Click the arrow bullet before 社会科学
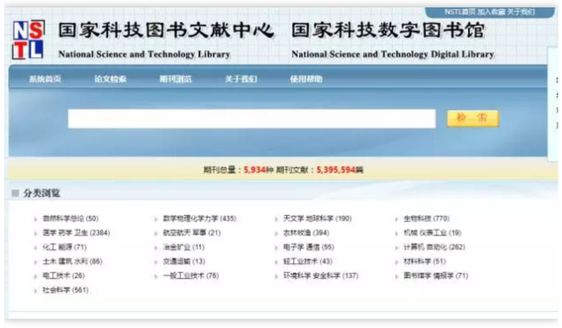 click(35, 290)
